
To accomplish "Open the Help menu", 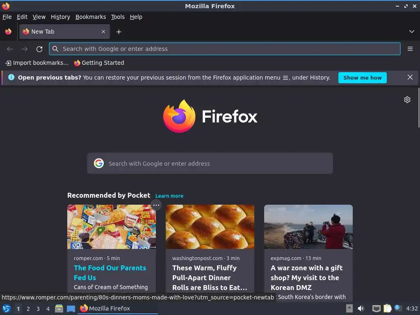I will pyautogui.click(x=136, y=17).
